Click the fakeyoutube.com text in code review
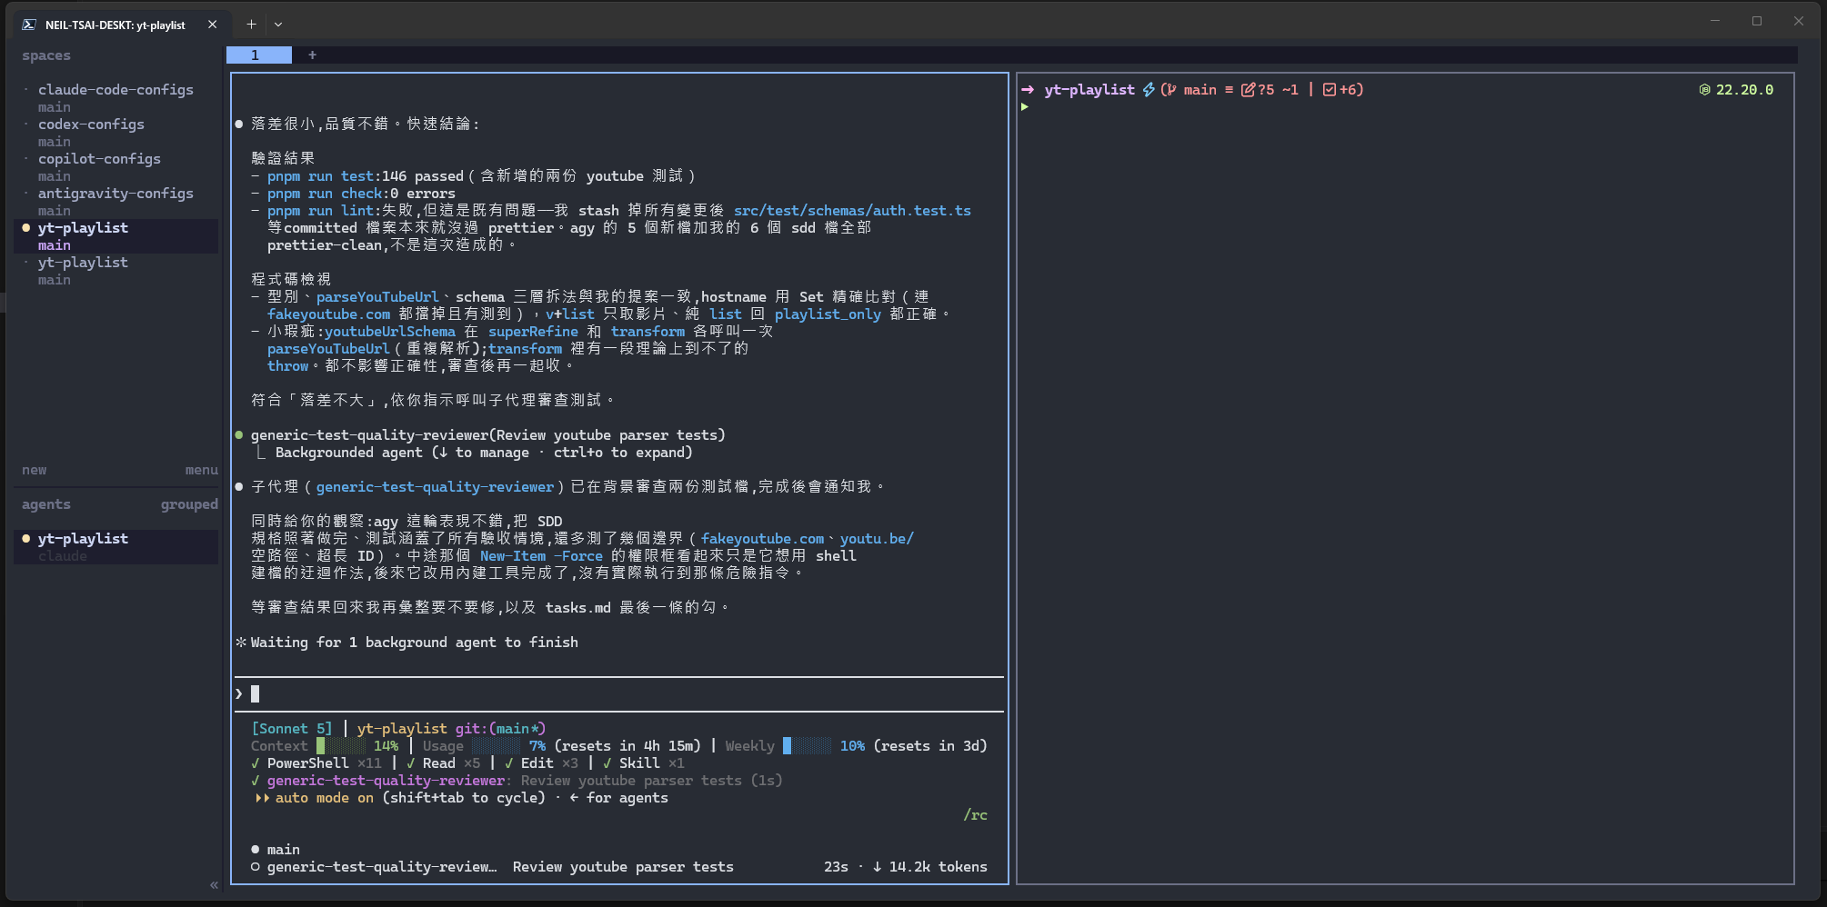 click(x=328, y=314)
